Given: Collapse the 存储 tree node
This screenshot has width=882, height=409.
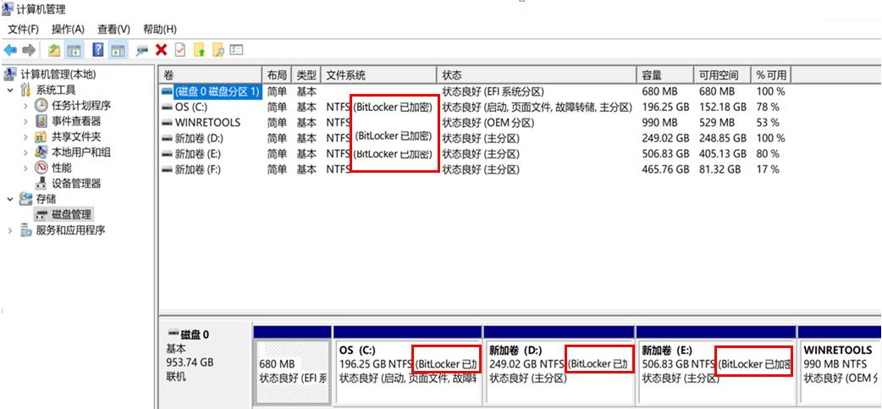Looking at the screenshot, I should point(11,199).
